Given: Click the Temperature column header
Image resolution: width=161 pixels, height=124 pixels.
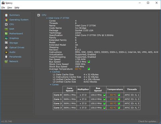Looking at the screenshot, I should coord(115,89).
